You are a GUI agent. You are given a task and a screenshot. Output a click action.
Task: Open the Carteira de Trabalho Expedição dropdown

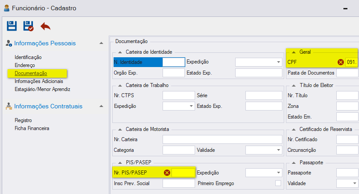coord(191,106)
